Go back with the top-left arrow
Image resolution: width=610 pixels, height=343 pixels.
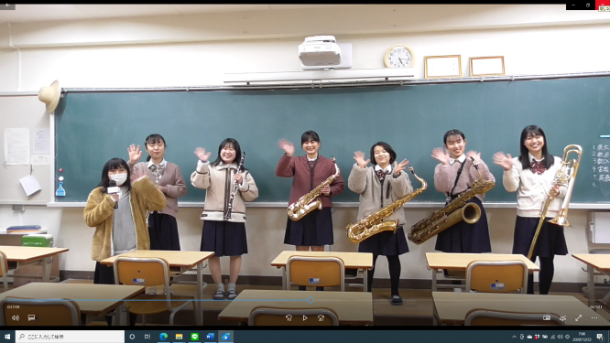pyautogui.click(x=7, y=5)
